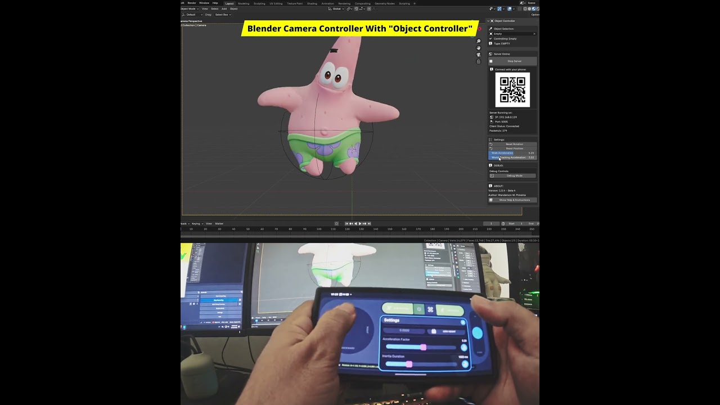Toggle lock camera to view icon
720x405 pixels.
point(479,61)
